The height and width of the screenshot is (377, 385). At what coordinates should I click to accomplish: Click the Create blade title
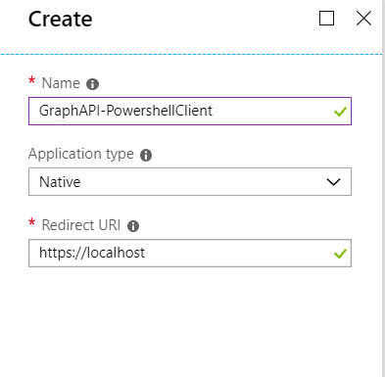(x=61, y=20)
